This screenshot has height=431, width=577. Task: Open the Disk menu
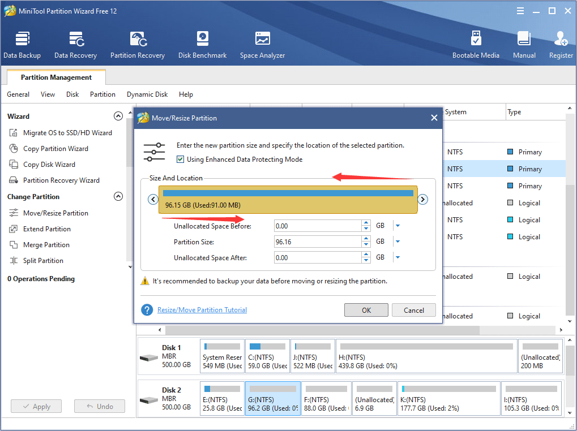[72, 94]
